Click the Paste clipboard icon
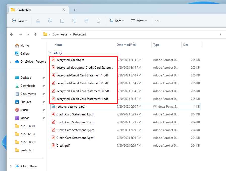226x171 pixels. point(62,21)
